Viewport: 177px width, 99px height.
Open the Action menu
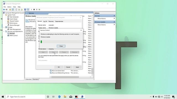9,7
